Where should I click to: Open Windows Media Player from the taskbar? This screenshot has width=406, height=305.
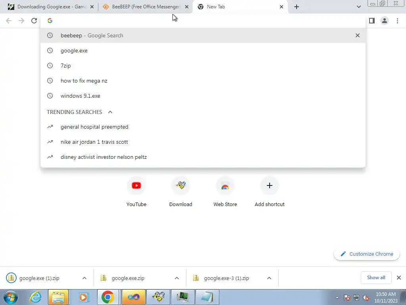83,297
